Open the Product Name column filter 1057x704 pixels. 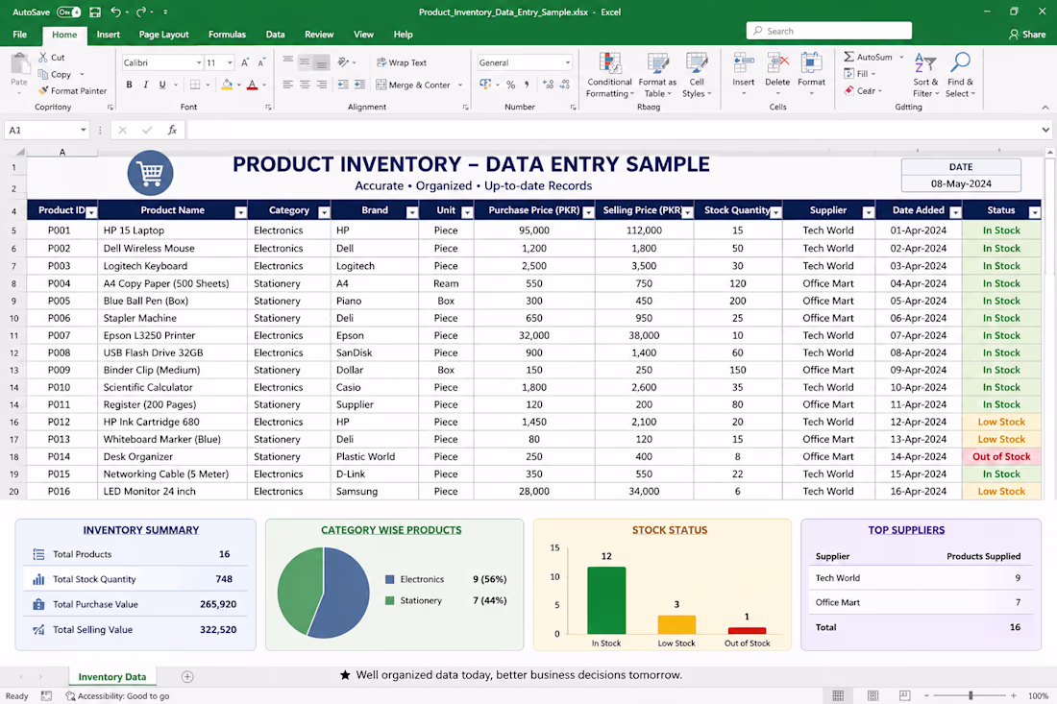[240, 212]
